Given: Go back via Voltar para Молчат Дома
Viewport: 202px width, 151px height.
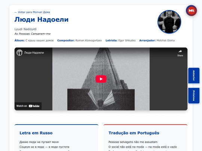Looking at the screenshot, I should click(x=32, y=12).
